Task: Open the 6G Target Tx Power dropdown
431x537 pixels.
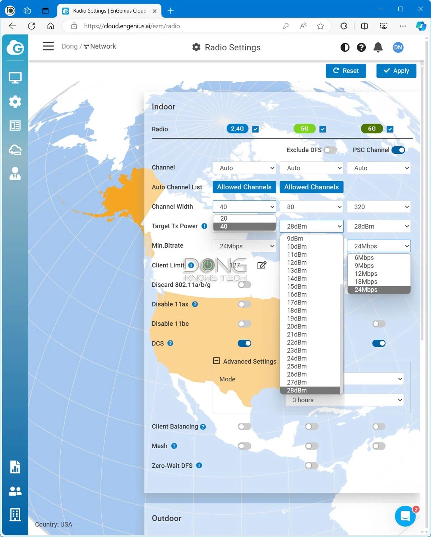Action: (379, 226)
